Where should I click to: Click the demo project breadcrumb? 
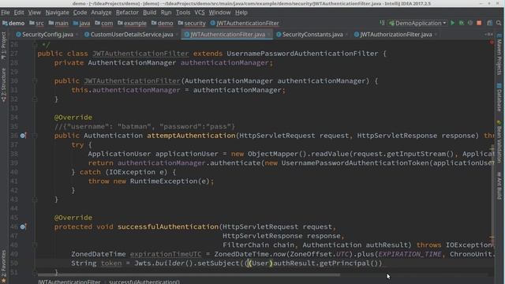click(13, 23)
